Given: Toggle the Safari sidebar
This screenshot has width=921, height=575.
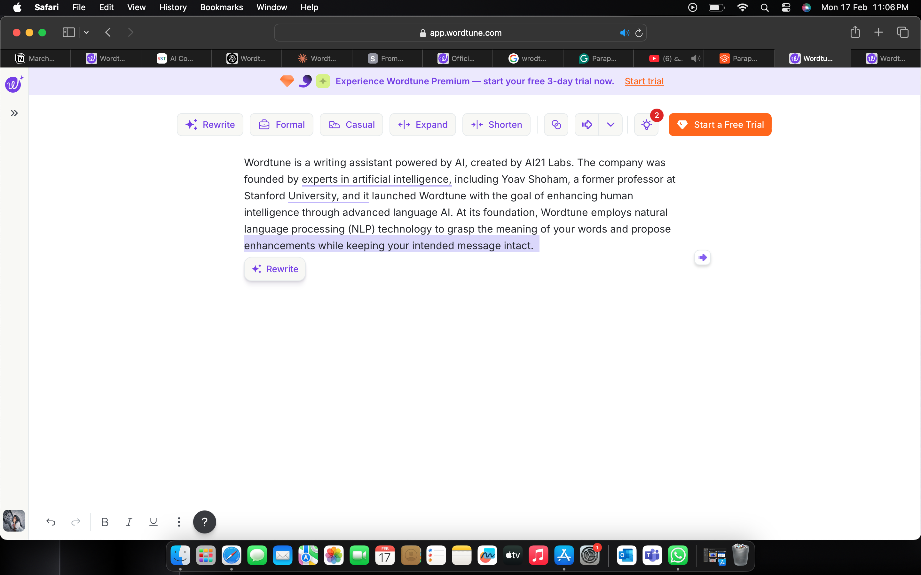Looking at the screenshot, I should [68, 32].
